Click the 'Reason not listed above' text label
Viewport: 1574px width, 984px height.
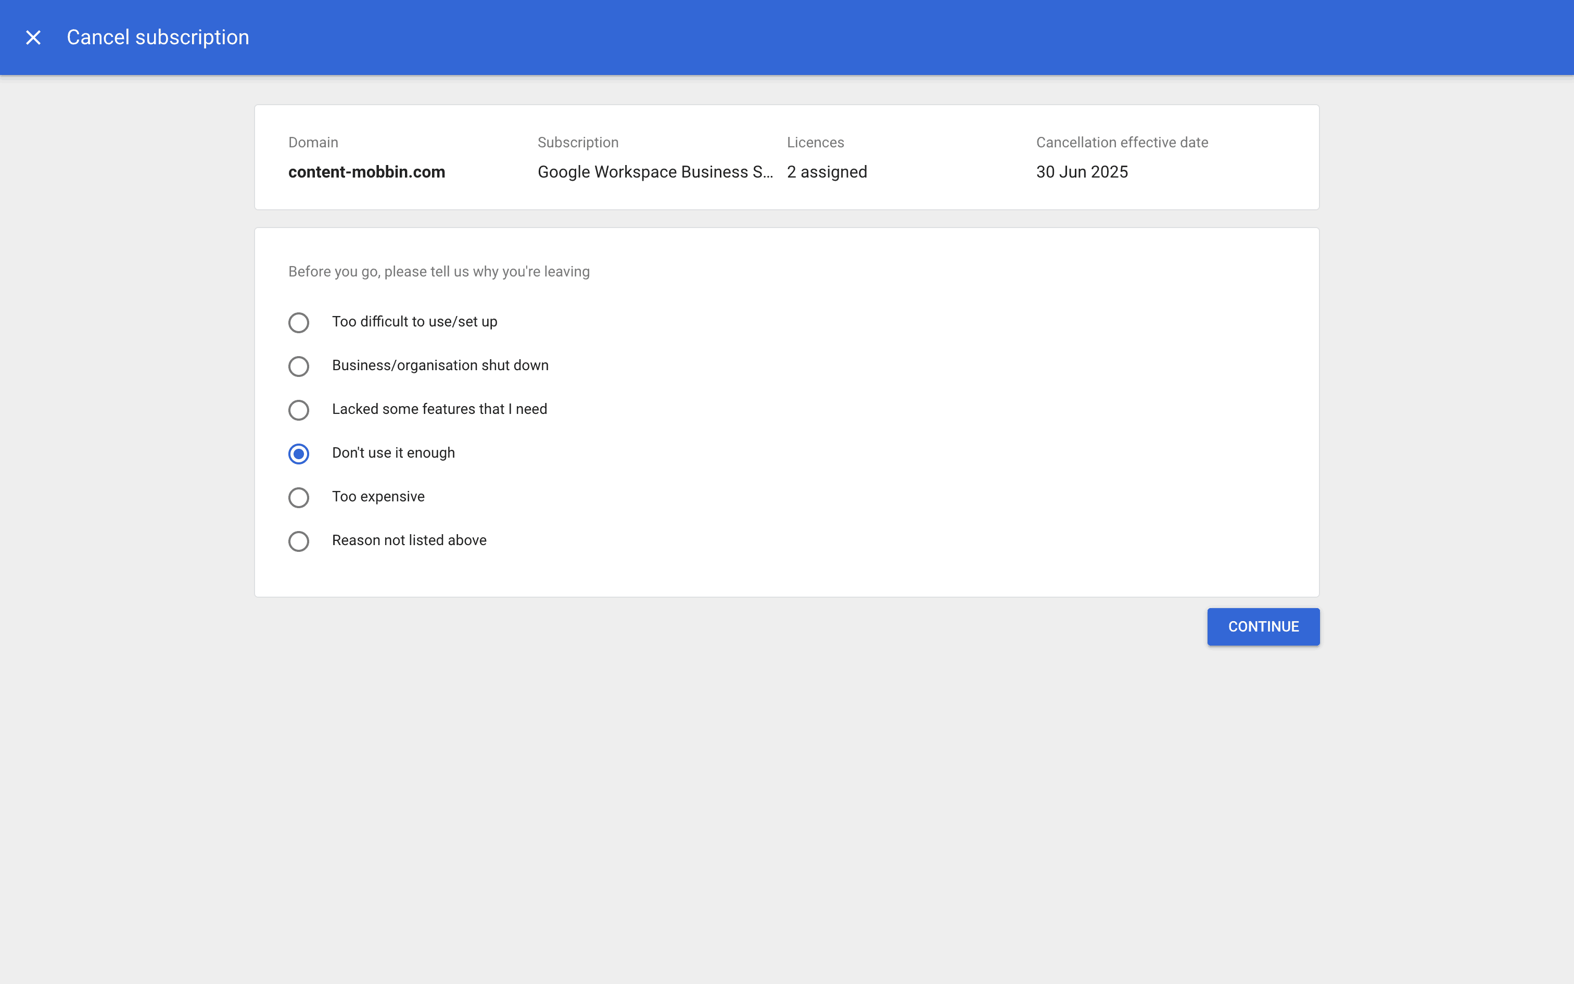pyautogui.click(x=409, y=540)
